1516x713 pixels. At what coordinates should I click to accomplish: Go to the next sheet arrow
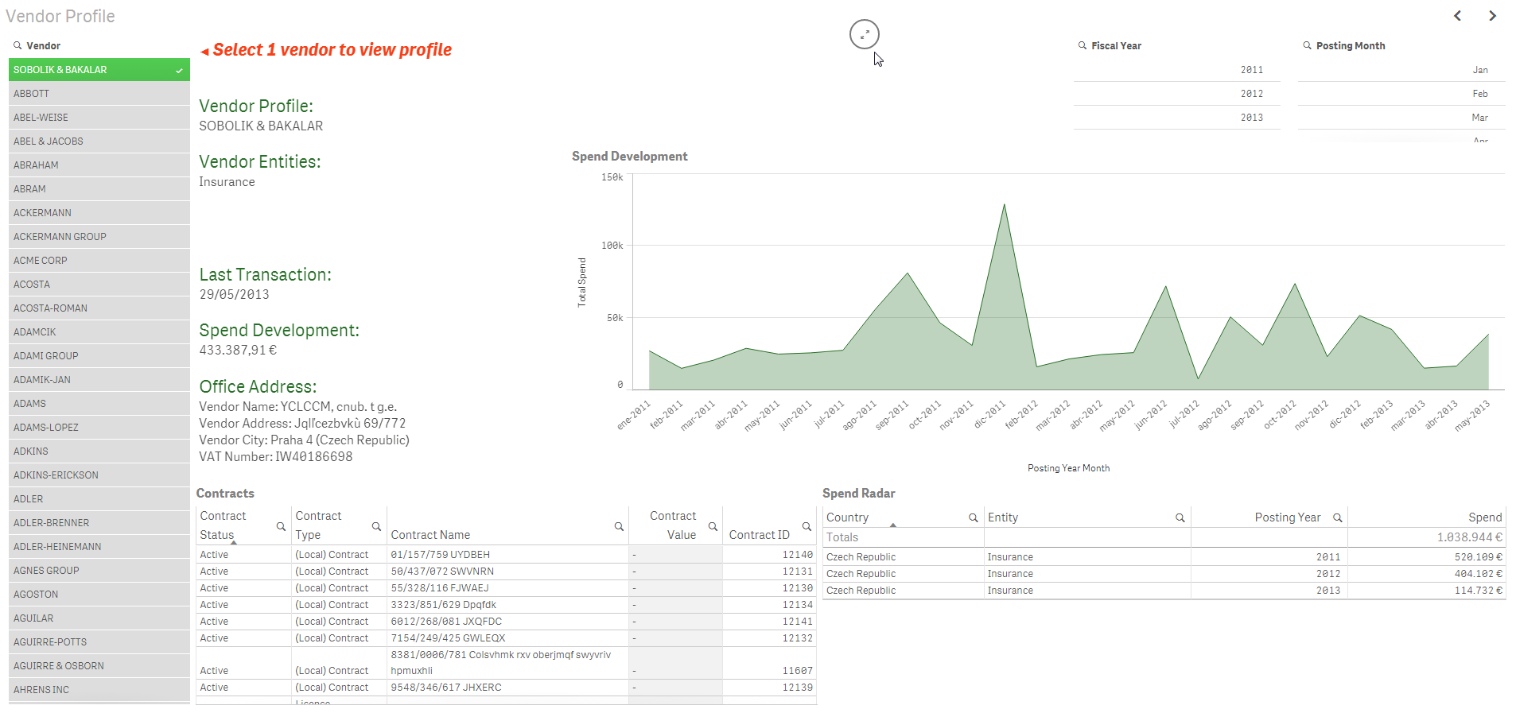pyautogui.click(x=1492, y=16)
